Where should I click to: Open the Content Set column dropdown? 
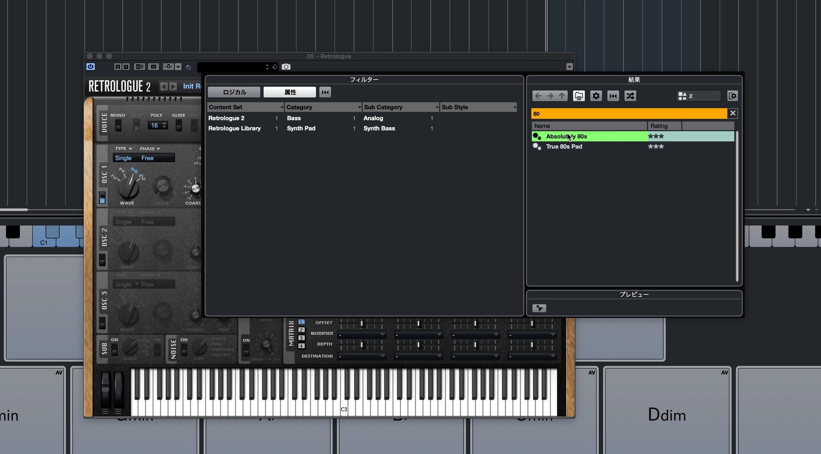(282, 107)
